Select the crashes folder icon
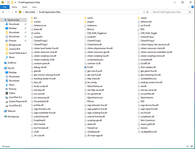The height and width of the screenshot is (149, 195). point(32,22)
